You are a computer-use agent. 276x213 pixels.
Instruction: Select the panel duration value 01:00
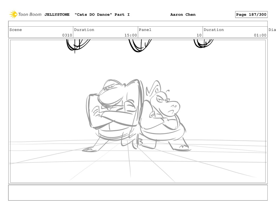[x=260, y=35]
